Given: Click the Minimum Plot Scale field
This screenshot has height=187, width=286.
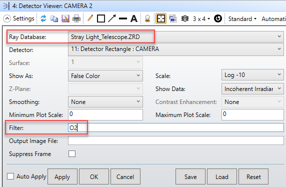Looking at the screenshot, I should tap(105, 114).
